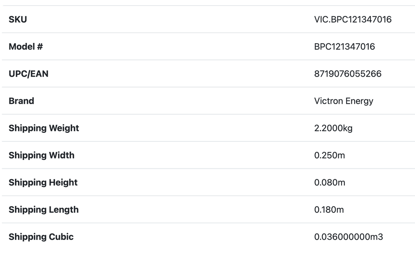Click the SKU label
This screenshot has height=254, width=415.
pos(18,19)
